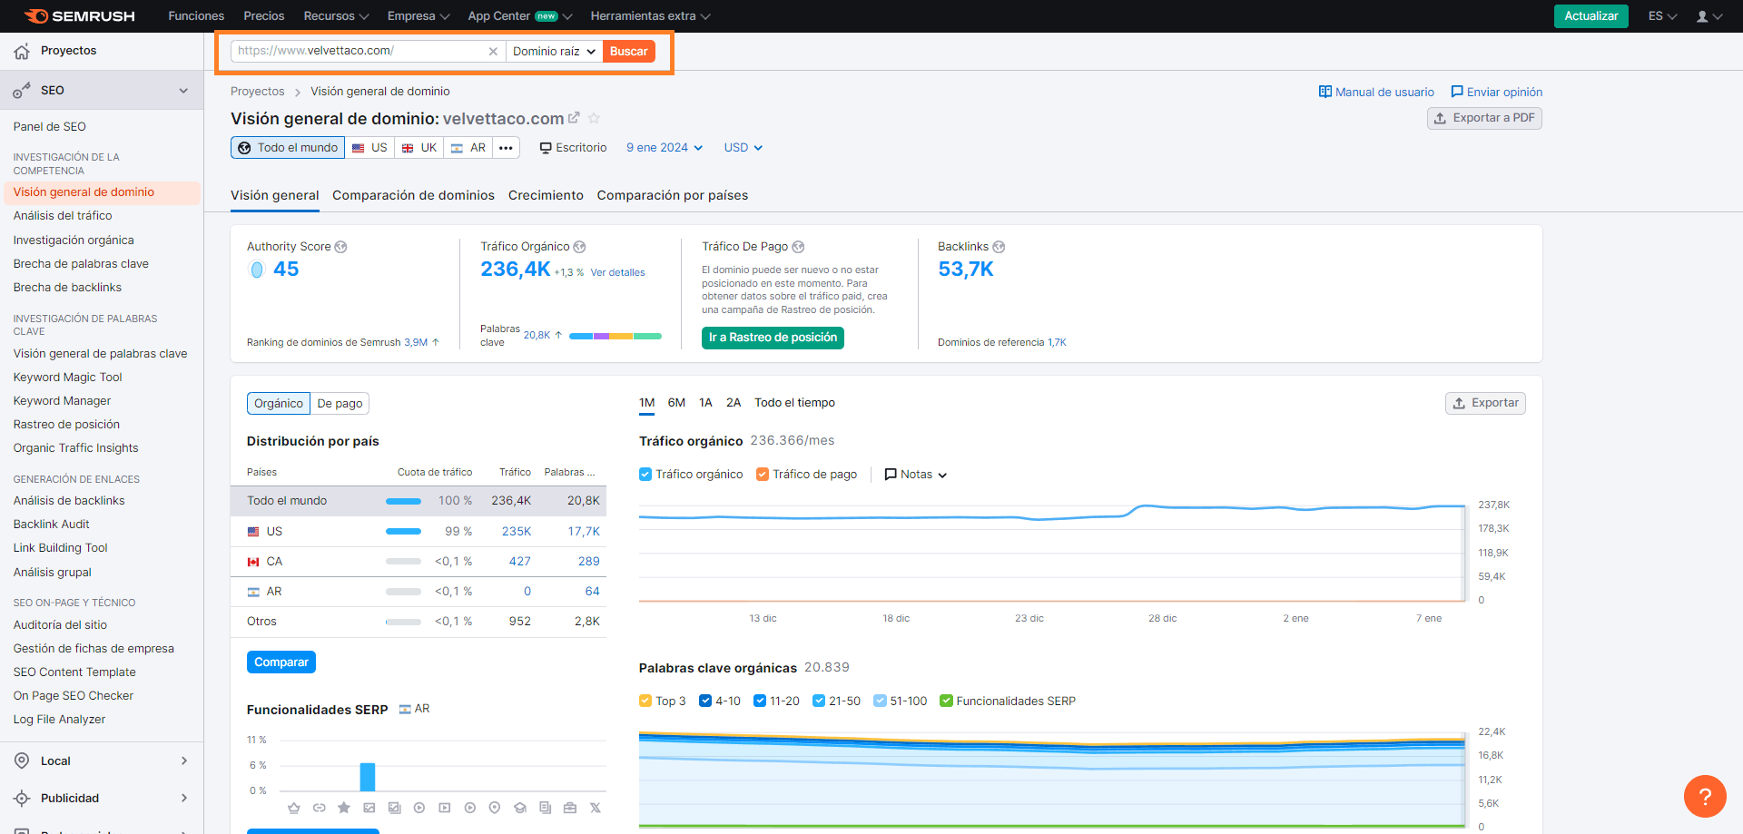
Task: Open velvettaco.com via the external link icon
Action: click(x=575, y=117)
